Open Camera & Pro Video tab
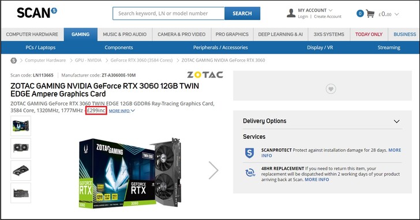Image resolution: width=420 pixels, height=220 pixels. (182, 35)
